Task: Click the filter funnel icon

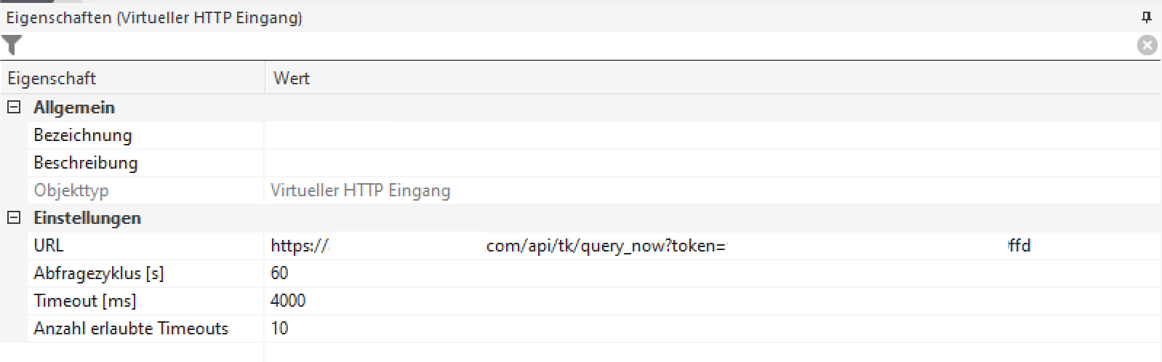Action: coord(12,45)
